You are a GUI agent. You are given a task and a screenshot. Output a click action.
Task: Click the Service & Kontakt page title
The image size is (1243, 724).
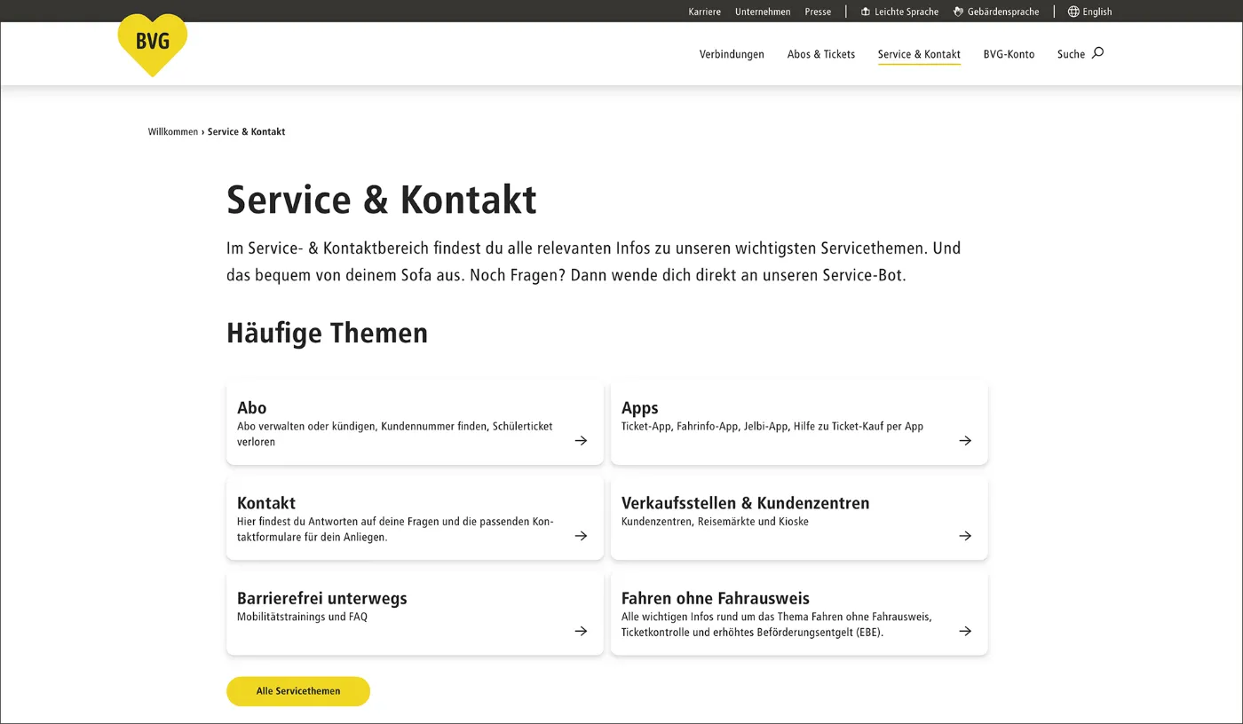[x=382, y=200]
